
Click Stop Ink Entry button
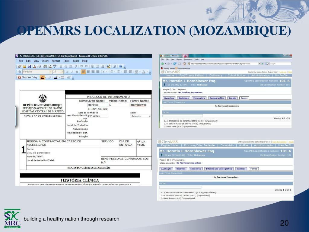[x=27, y=77]
